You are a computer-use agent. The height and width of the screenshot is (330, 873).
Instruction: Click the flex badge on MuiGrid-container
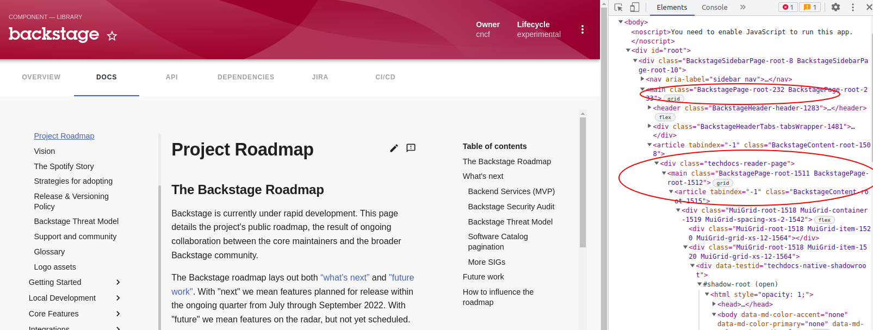pyautogui.click(x=825, y=220)
